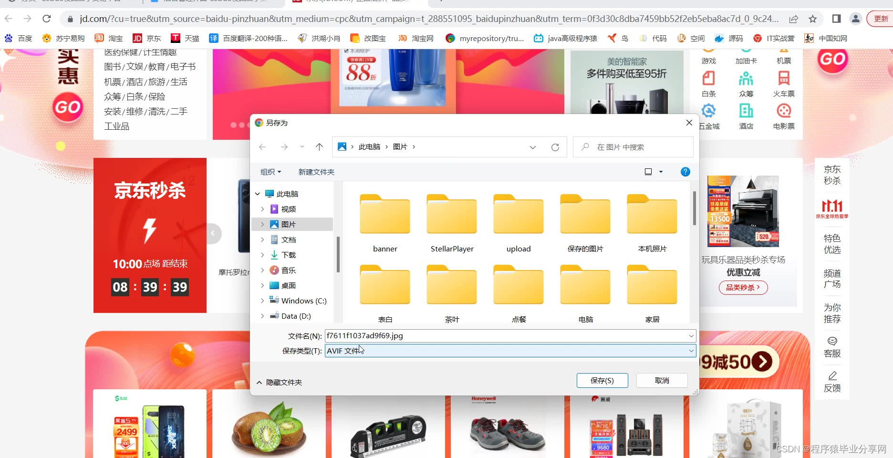Go up one folder level in dialog
Image resolution: width=893 pixels, height=458 pixels.
[x=320, y=147]
